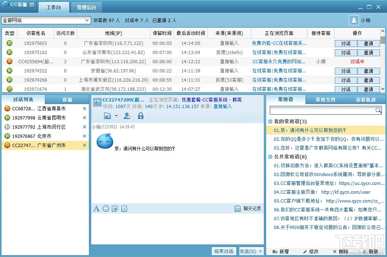387x257 pixels.
Task: Click 修改 to edit a phrase
Action: tap(311, 251)
